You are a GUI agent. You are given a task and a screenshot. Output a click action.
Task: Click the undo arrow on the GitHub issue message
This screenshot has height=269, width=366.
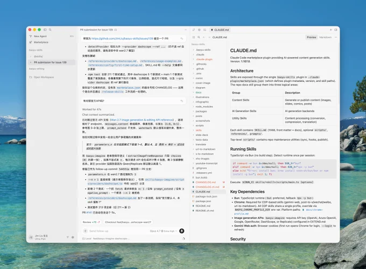[182, 39]
